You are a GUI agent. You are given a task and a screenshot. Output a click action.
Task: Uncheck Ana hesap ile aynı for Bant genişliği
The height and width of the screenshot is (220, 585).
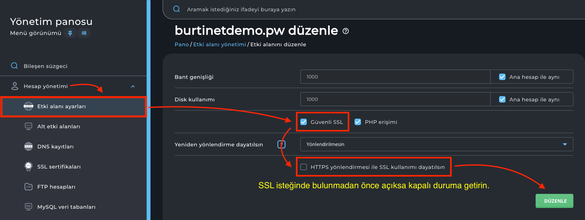[502, 77]
